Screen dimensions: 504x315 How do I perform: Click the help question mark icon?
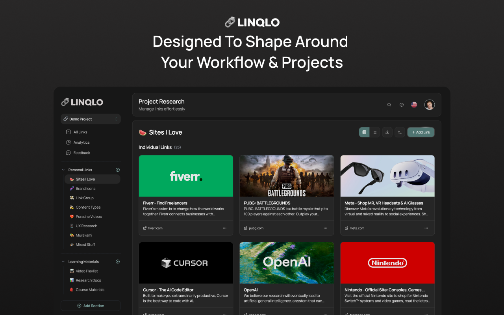[401, 105]
